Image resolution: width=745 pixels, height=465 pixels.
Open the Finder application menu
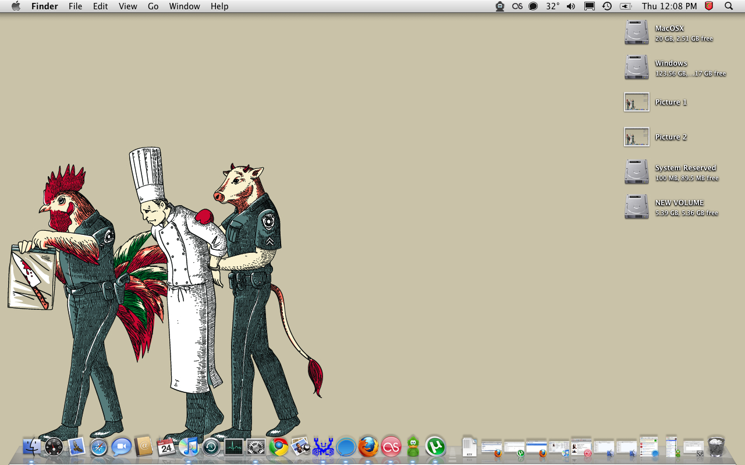pyautogui.click(x=44, y=6)
